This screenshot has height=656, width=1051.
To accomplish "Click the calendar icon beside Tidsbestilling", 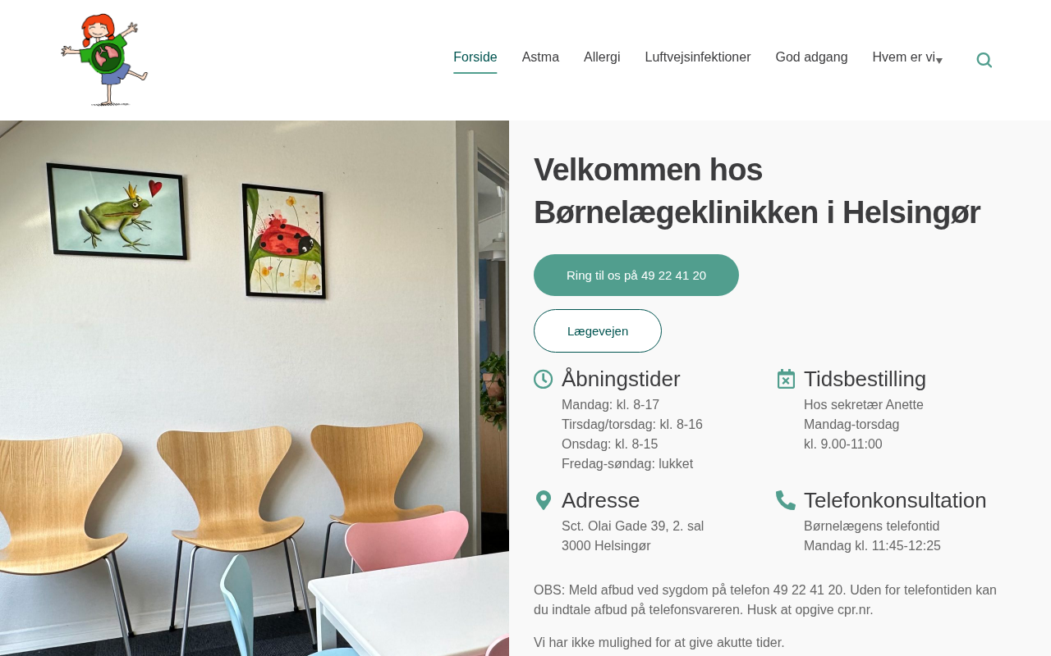I will (x=786, y=379).
